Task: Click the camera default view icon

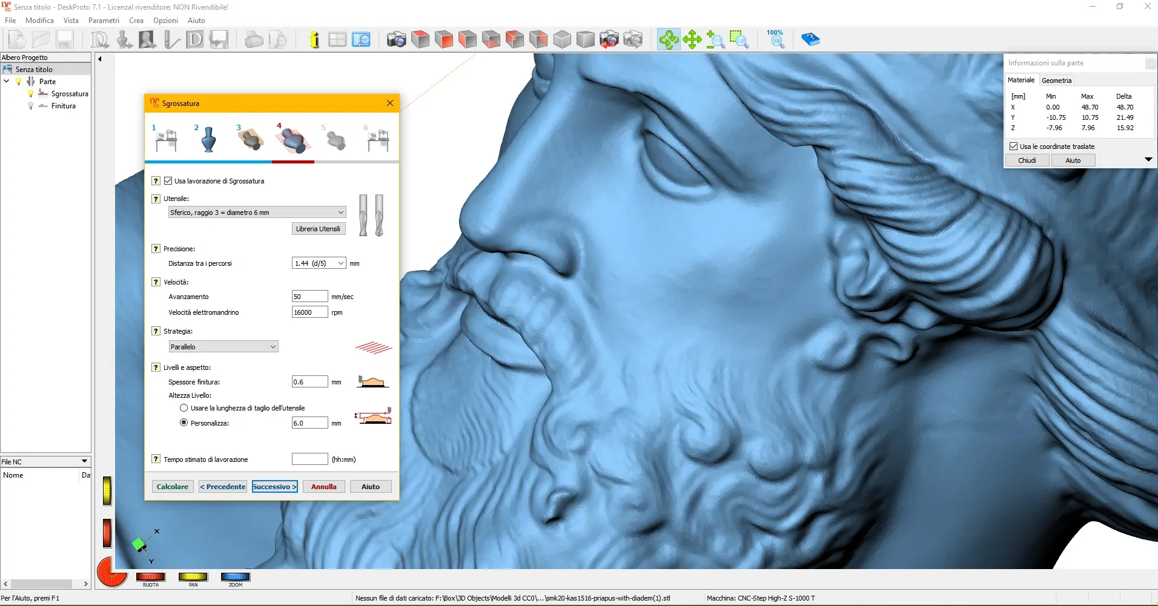Action: (x=397, y=40)
